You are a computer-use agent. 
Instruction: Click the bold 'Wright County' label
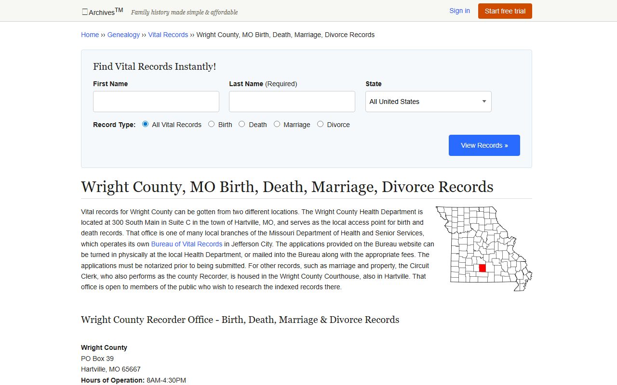coord(104,347)
